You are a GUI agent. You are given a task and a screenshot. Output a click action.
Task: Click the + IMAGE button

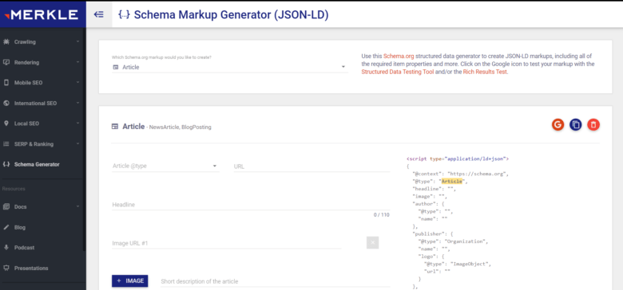tap(130, 281)
